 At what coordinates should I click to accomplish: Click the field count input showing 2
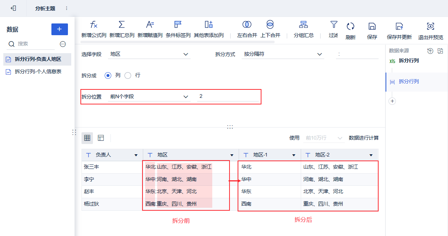click(x=228, y=97)
